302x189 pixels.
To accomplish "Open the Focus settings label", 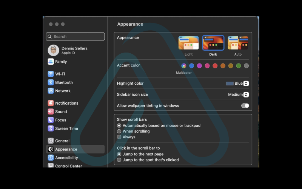I will coord(60,120).
